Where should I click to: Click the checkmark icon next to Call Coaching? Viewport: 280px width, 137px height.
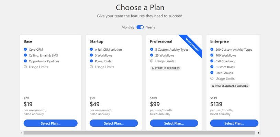[x=212, y=61]
